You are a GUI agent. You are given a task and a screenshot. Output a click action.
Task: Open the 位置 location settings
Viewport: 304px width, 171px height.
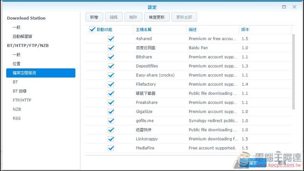coord(16,64)
